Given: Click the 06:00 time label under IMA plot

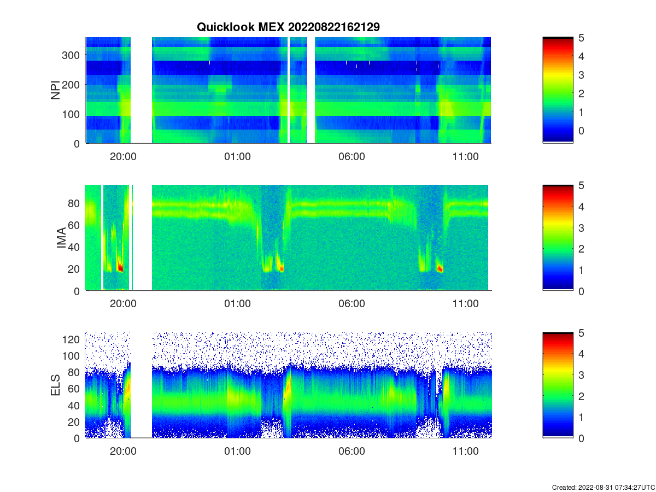Looking at the screenshot, I should [352, 304].
